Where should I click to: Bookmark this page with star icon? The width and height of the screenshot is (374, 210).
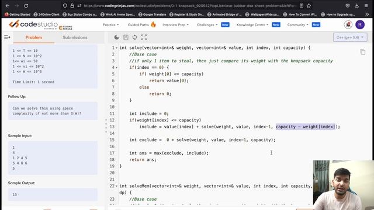coord(309,6)
